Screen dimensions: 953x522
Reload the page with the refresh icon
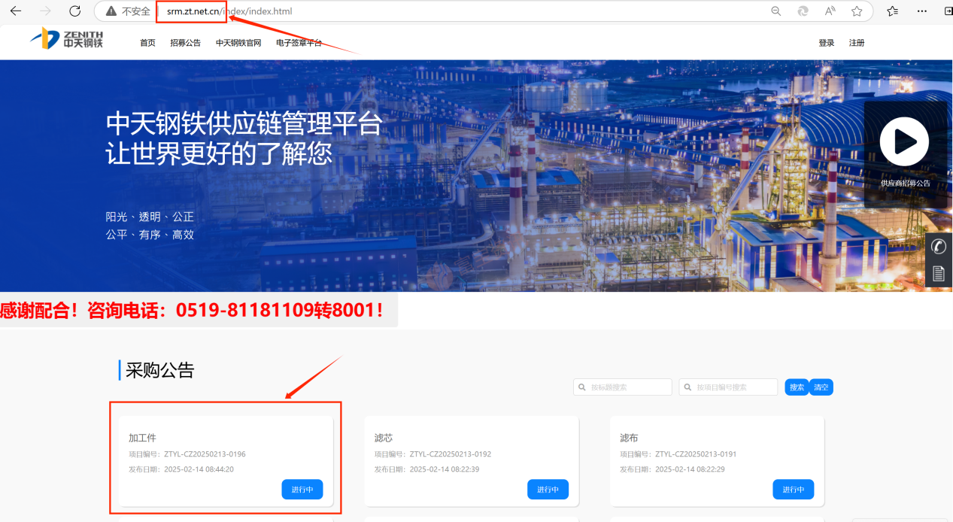click(x=74, y=11)
